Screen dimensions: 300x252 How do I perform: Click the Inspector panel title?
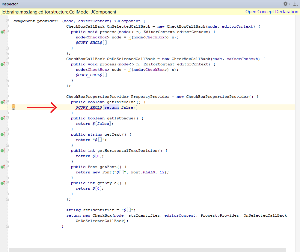(x=10, y=4)
